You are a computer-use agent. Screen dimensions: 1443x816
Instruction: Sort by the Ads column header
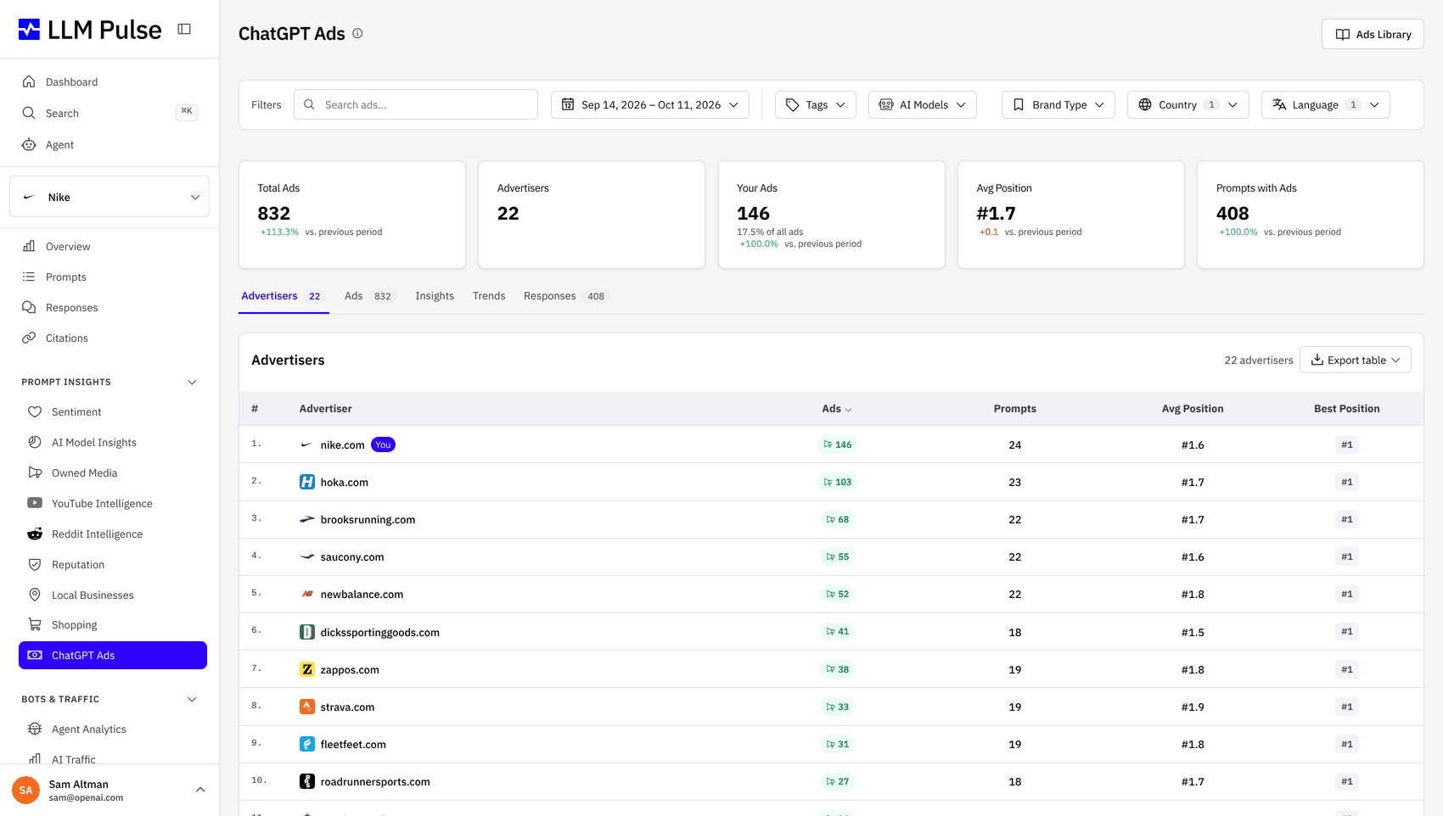click(837, 409)
